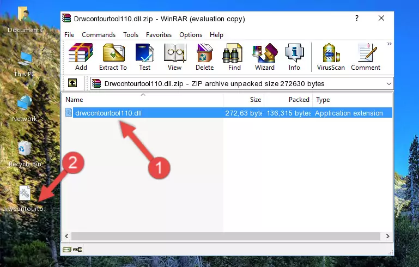Close the WinRAR window

coord(381,18)
